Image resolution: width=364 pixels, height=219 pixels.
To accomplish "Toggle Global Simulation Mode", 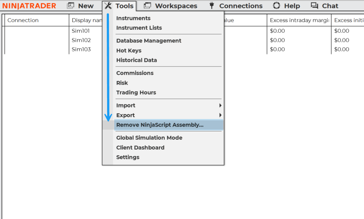I will [149, 138].
